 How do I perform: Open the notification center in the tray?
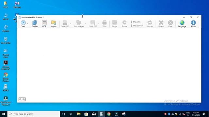click(204, 114)
